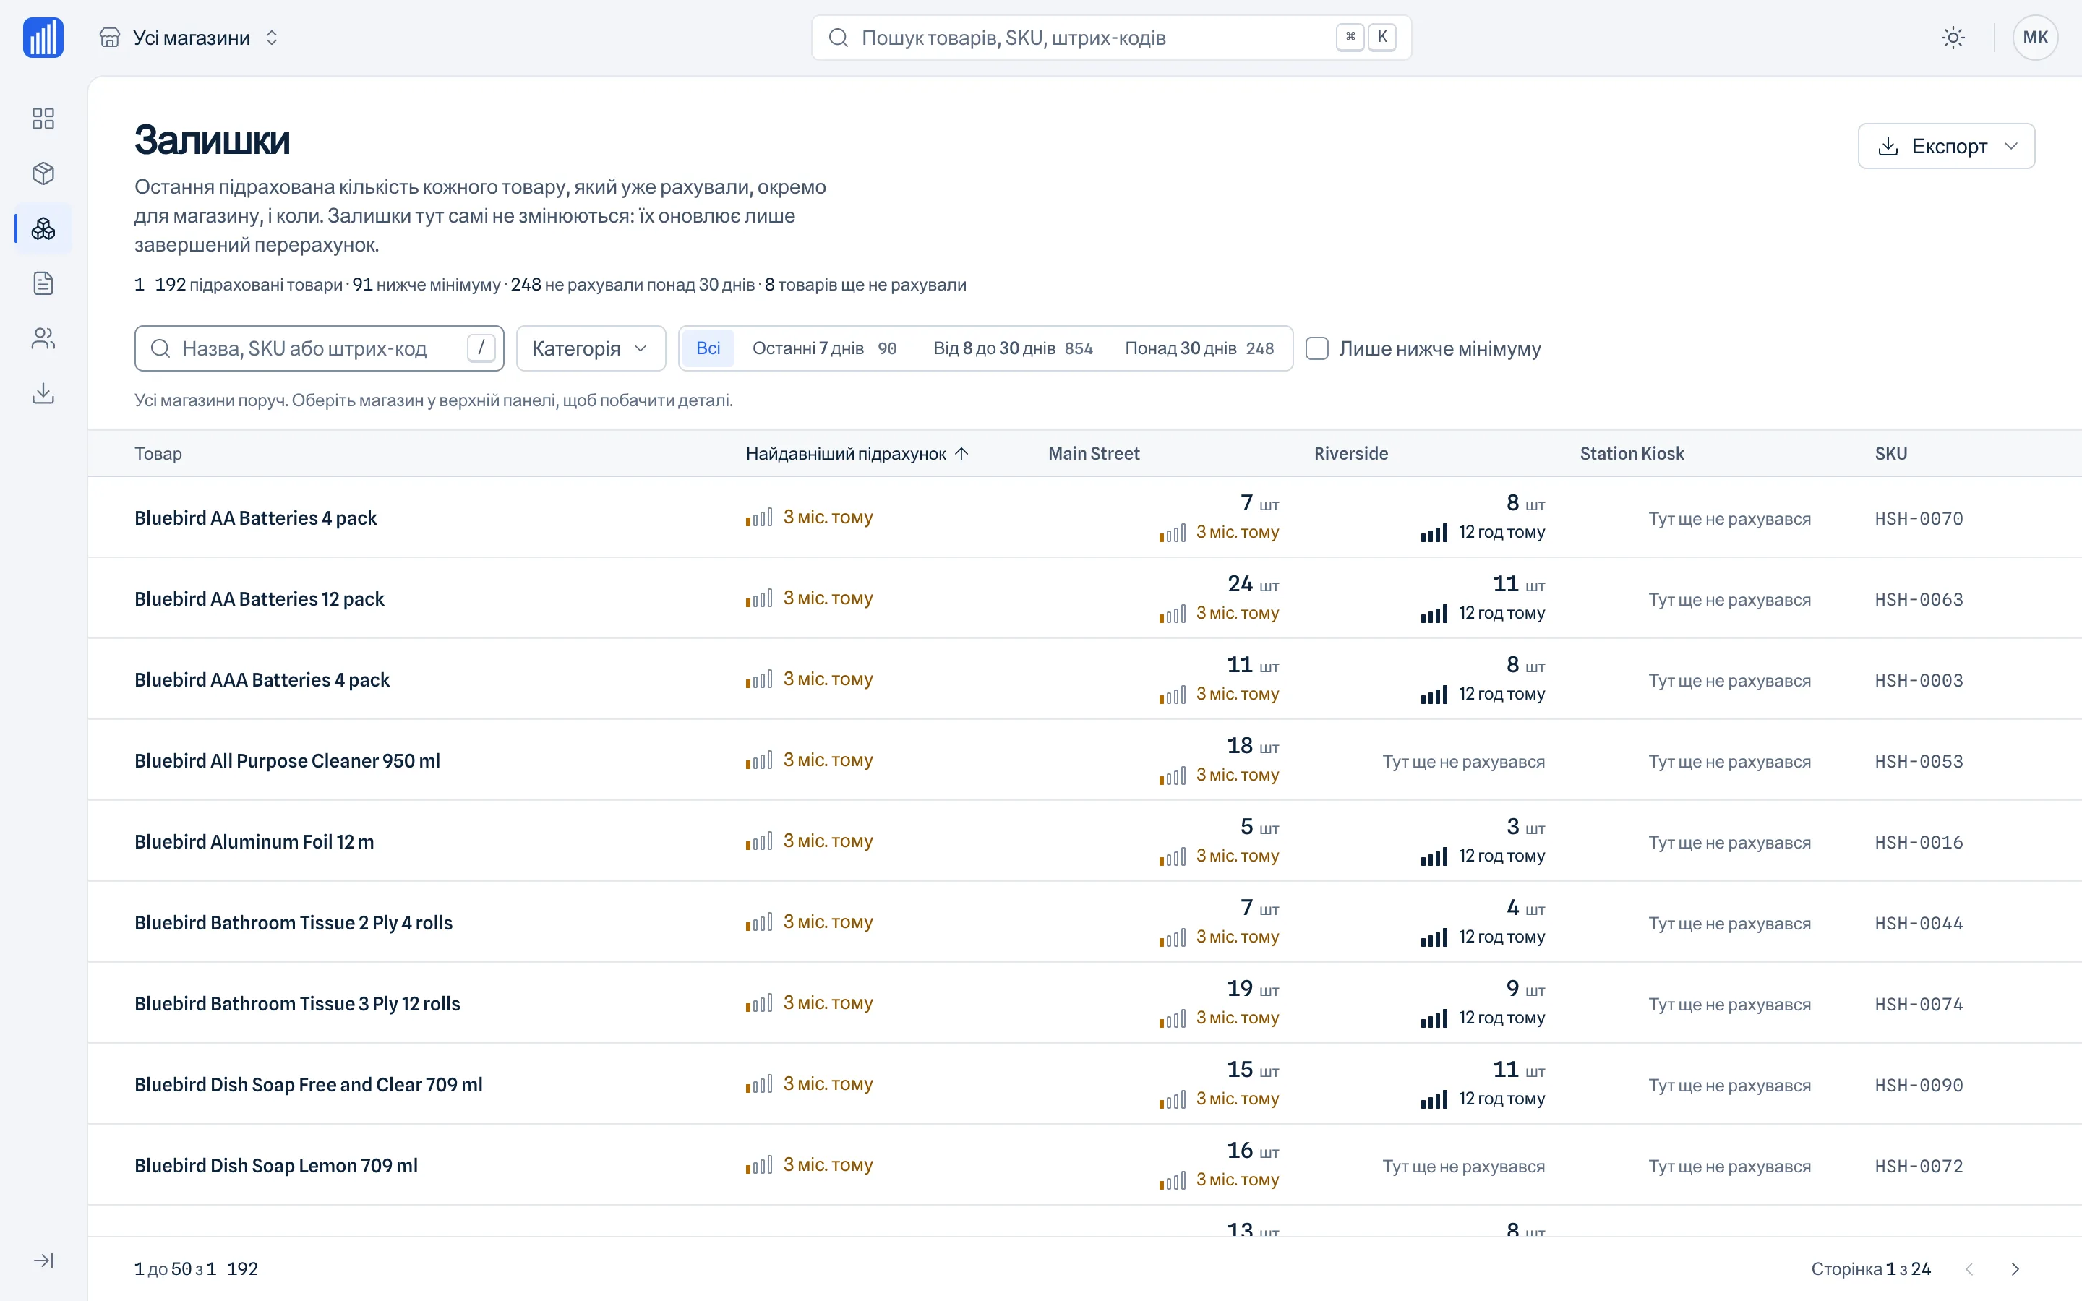Click SKU value HSH-0070
Screen dimensions: 2082x1301
point(1919,519)
